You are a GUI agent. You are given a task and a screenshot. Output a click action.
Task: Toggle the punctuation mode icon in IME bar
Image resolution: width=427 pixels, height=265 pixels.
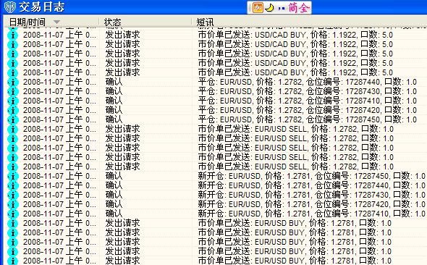pyautogui.click(x=282, y=8)
